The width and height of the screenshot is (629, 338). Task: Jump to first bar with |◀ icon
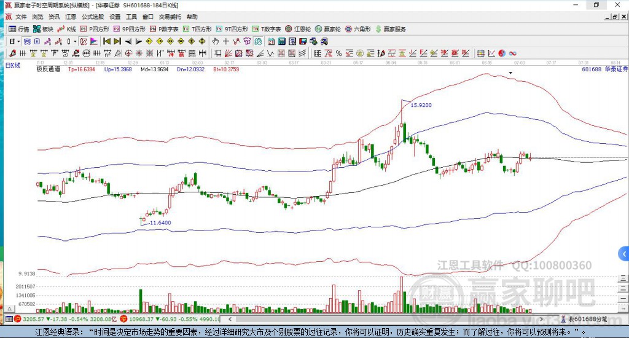[107, 41]
